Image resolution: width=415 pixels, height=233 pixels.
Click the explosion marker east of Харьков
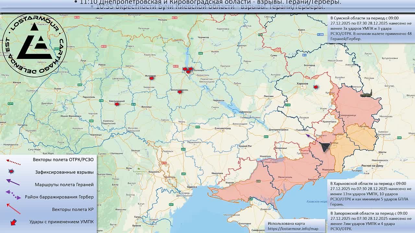coord(315,87)
